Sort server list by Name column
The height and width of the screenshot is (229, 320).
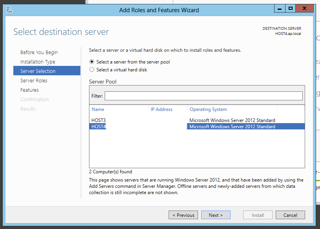point(98,109)
